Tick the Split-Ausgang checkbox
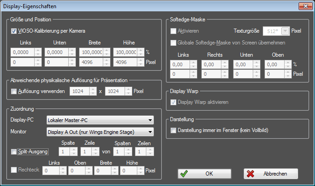The width and height of the screenshot is (315, 186). tap(14, 152)
